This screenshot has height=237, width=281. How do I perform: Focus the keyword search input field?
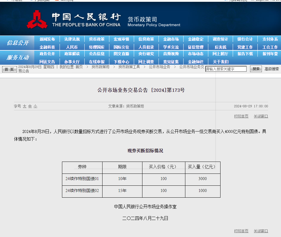(x=226, y=69)
